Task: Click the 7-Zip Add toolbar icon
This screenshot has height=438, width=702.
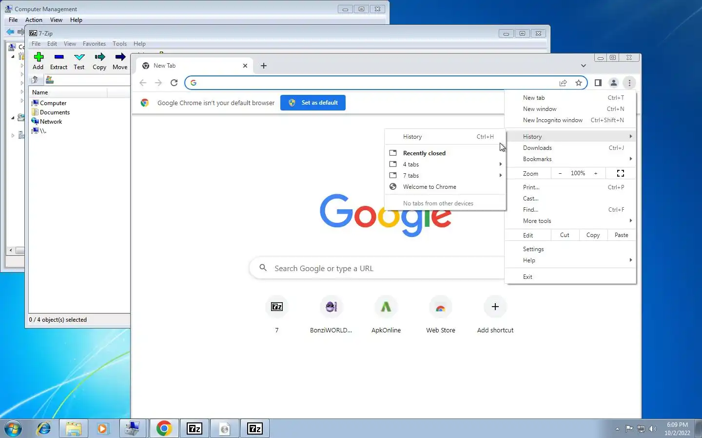Action: pos(39,57)
